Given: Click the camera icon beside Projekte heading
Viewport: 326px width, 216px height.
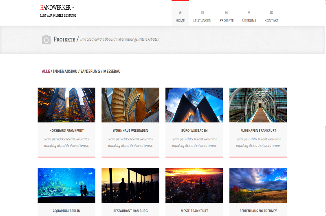Looking at the screenshot, I should (x=46, y=39).
